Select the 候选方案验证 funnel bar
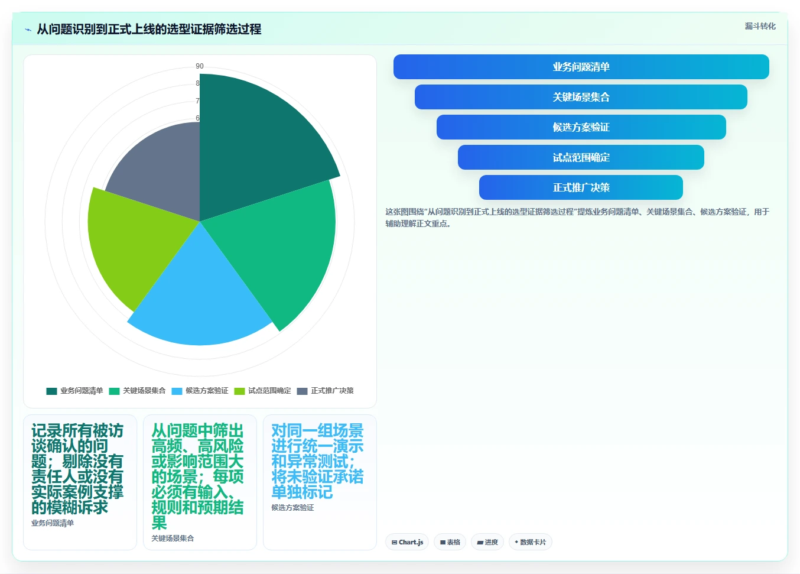Screen dimensions: 800x574 click(581, 127)
